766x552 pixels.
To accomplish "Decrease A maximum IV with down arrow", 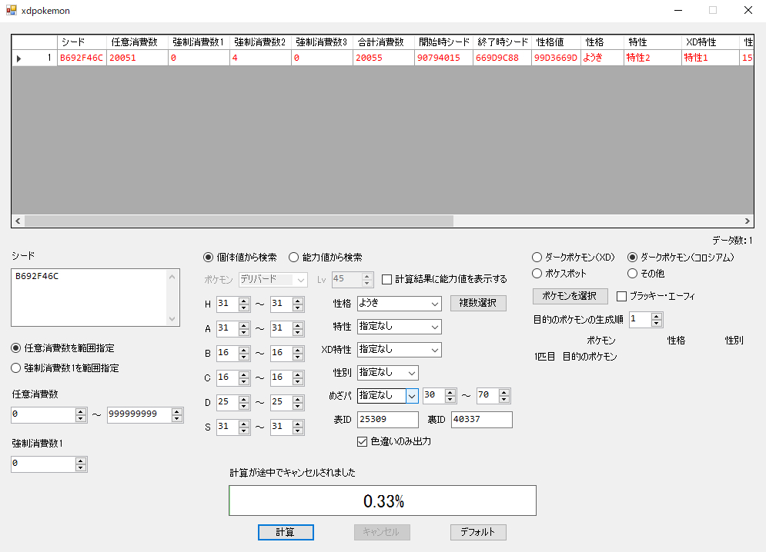I will pos(297,332).
